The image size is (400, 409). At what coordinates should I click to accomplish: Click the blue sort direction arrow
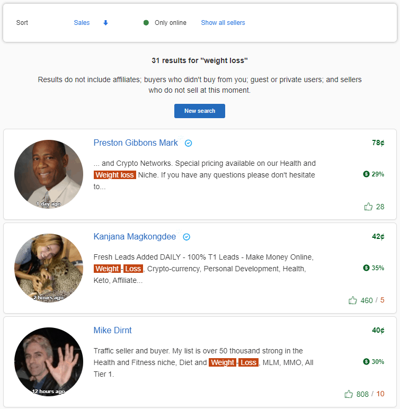click(x=105, y=23)
